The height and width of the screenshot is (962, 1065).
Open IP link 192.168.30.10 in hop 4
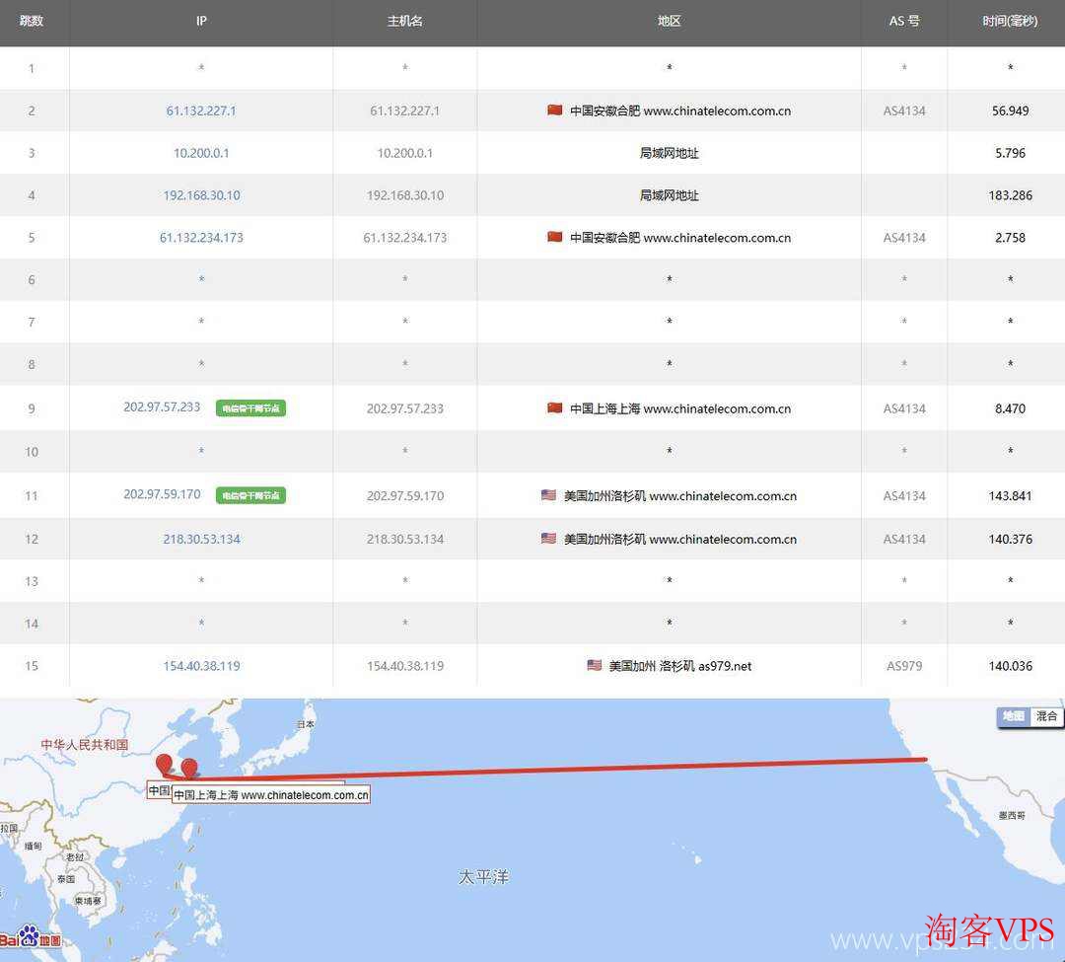[x=202, y=195]
